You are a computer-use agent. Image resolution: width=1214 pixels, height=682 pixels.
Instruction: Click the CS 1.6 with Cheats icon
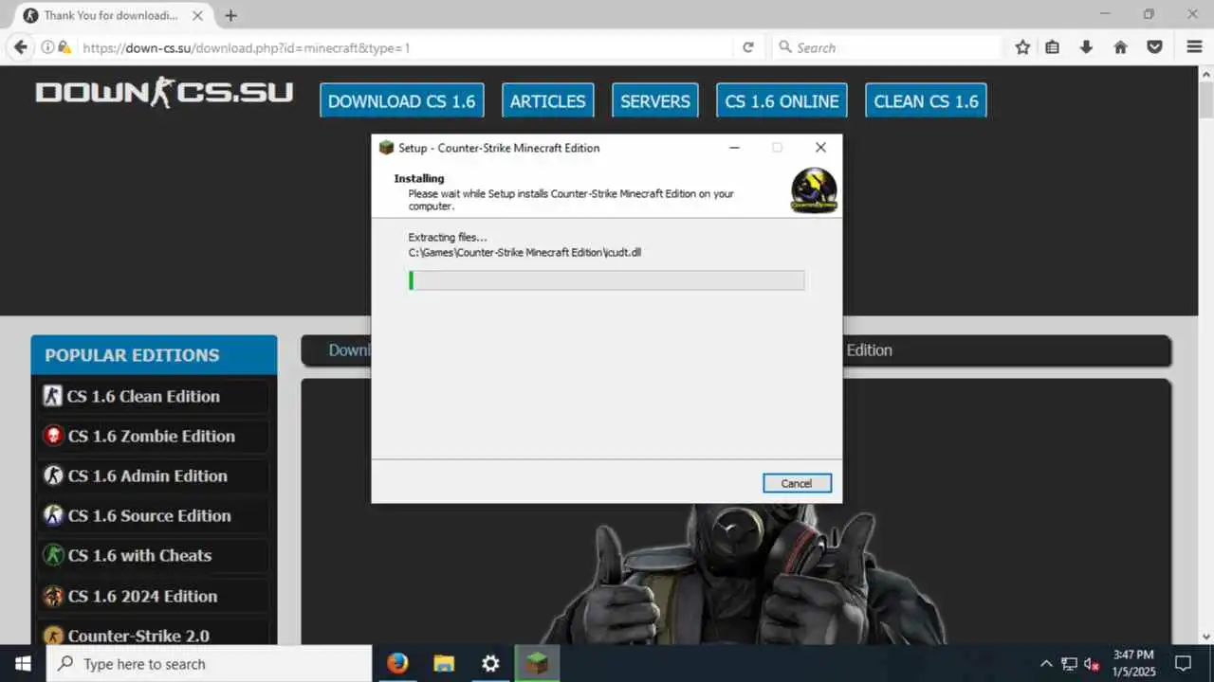tap(53, 555)
